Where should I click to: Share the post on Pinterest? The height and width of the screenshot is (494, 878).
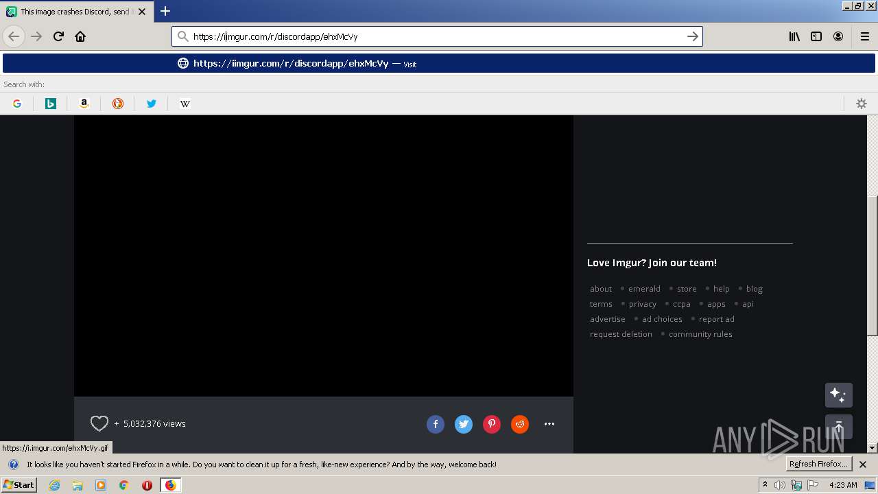pos(492,424)
